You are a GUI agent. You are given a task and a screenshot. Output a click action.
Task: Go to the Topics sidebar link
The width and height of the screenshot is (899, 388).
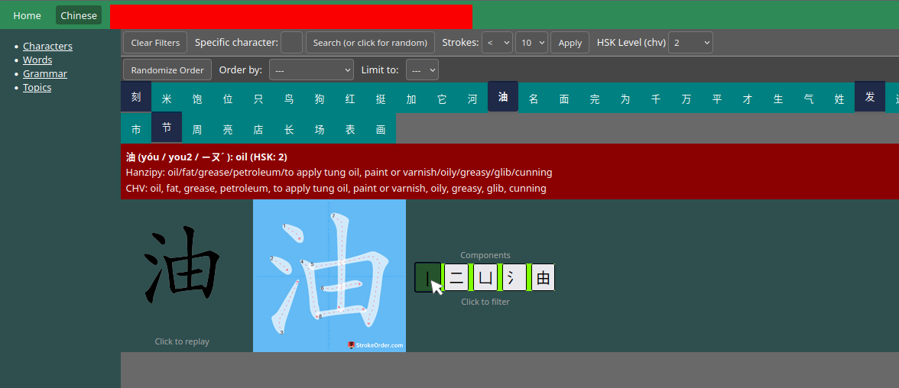[x=37, y=88]
